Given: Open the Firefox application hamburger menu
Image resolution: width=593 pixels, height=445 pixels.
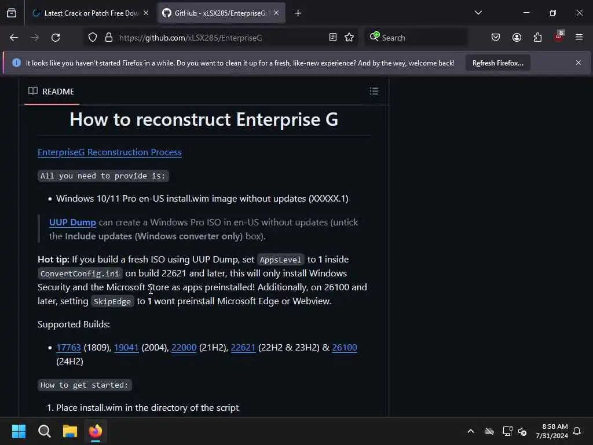Looking at the screenshot, I should (x=579, y=38).
